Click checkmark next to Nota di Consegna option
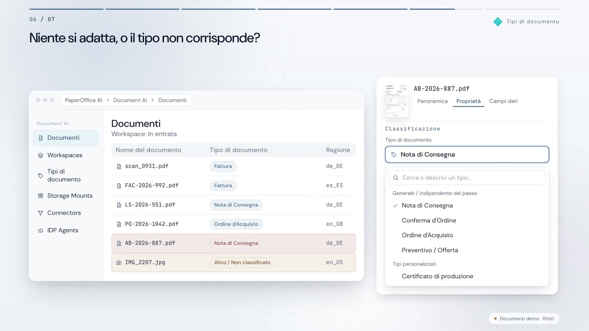Screen dimensions: 589x331 click(x=395, y=206)
